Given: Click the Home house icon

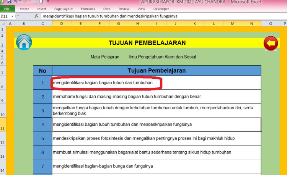Looking at the screenshot, I should (x=24, y=42).
